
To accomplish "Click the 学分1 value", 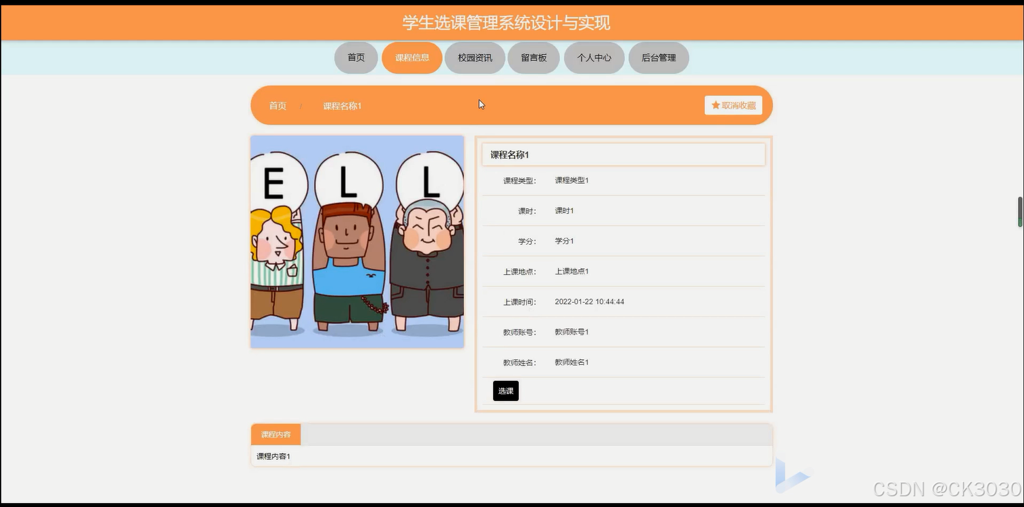I will pos(565,241).
